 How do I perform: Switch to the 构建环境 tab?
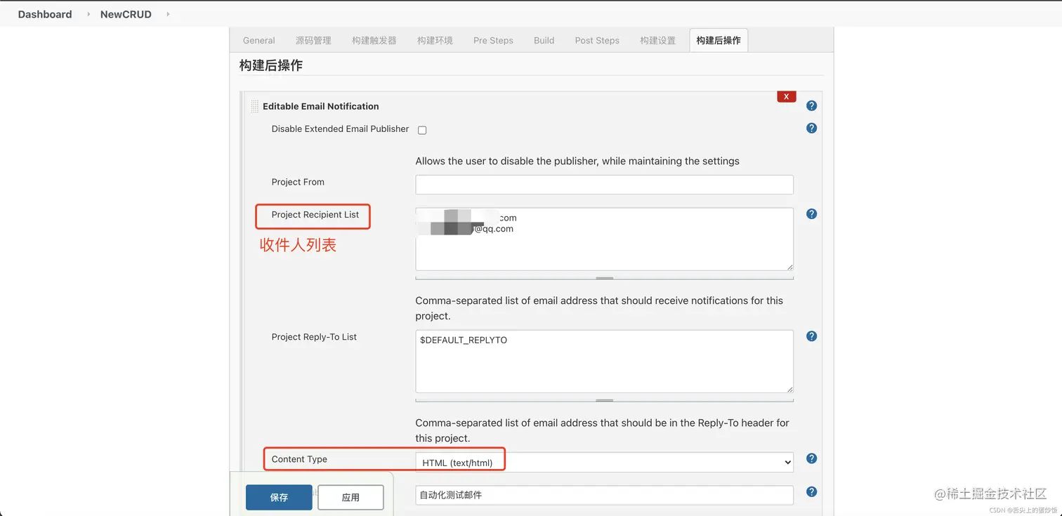click(x=435, y=41)
